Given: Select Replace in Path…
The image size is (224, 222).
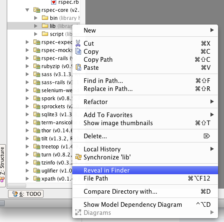Looking at the screenshot, I should [x=145, y=89].
